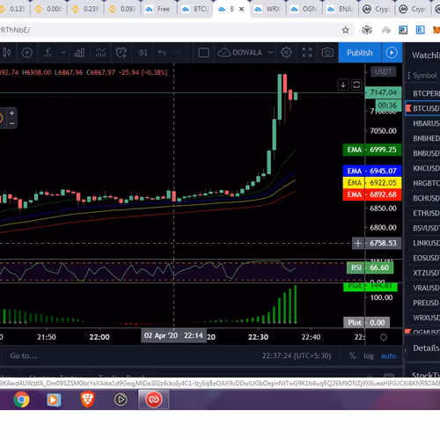Open the indicator templates icon
Viewport: 440px width, 440px height.
click(x=100, y=53)
